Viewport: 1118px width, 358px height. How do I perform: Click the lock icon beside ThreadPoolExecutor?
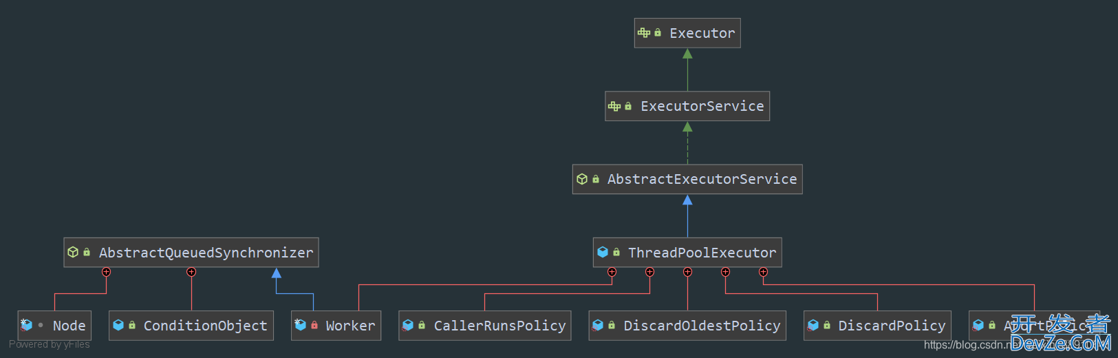(616, 252)
